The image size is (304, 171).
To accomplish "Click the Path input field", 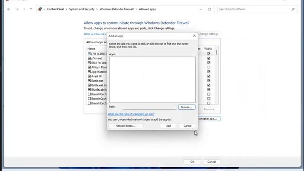I will [149, 107].
